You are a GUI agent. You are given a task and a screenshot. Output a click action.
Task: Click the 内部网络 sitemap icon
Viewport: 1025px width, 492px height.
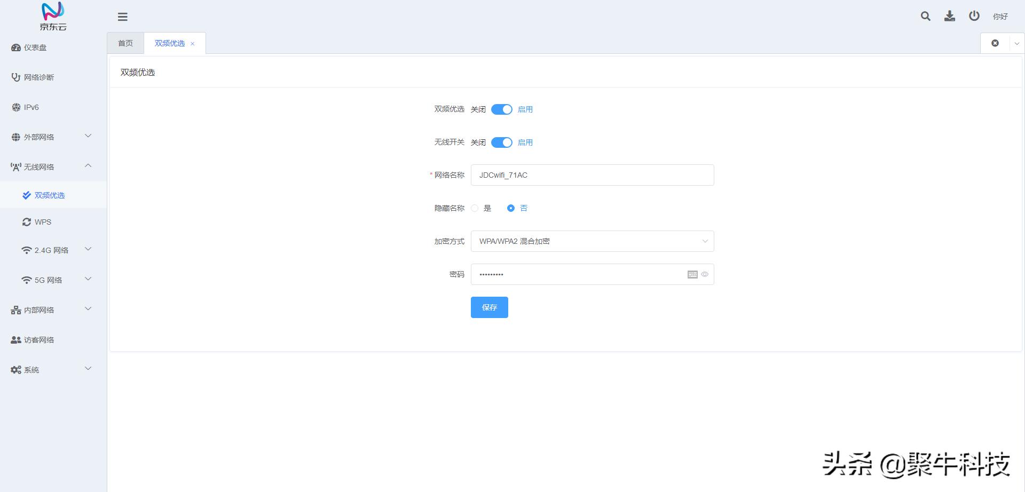[x=16, y=310]
